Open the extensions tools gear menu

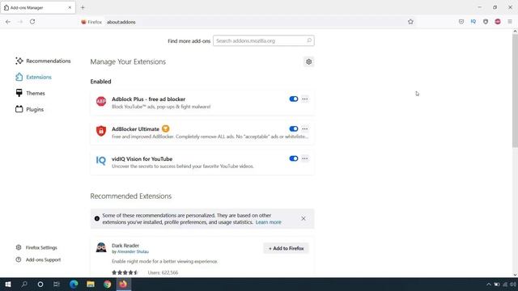[308, 61]
